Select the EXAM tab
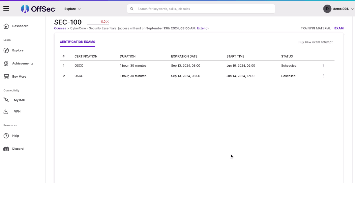Image resolution: width=356 pixels, height=200 pixels. (x=339, y=28)
